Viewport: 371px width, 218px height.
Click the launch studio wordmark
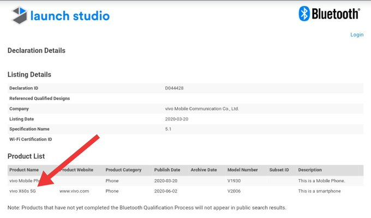coord(70,16)
